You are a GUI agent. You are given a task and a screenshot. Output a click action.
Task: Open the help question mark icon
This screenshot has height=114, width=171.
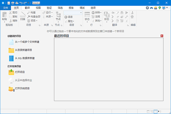point(147,8)
